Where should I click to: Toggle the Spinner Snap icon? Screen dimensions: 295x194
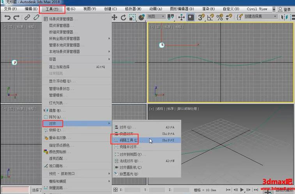point(229,17)
